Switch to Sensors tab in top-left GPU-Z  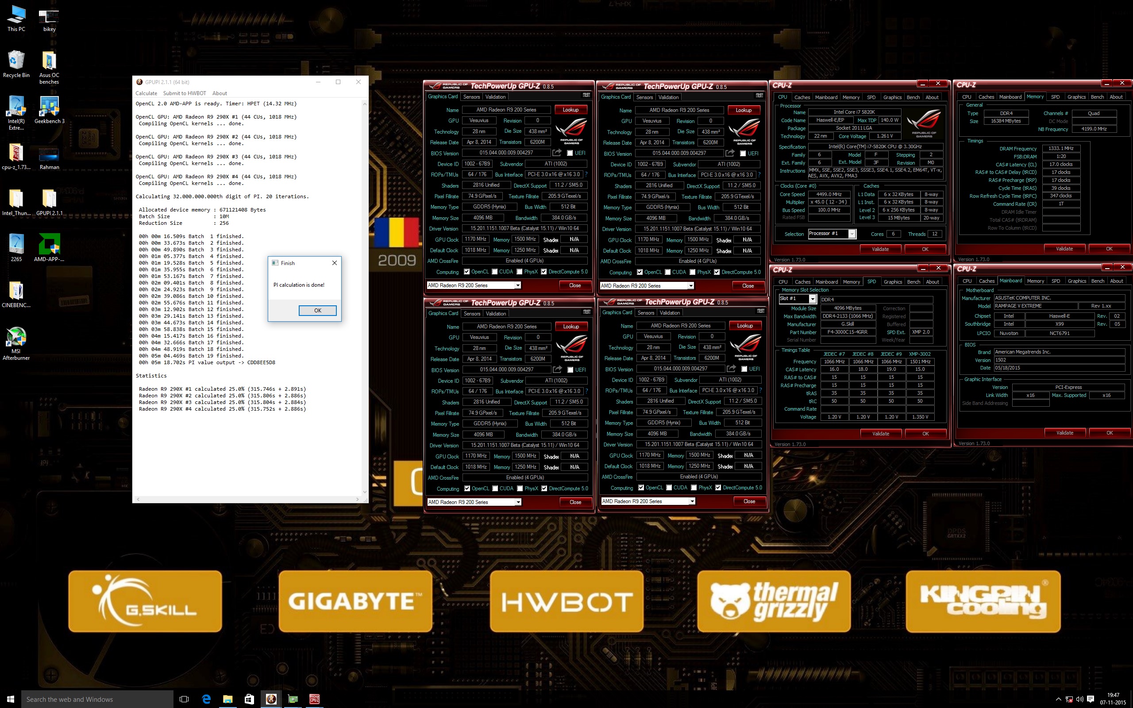pos(471,96)
